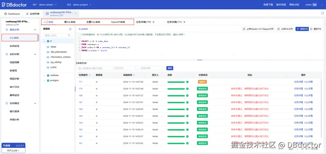Open 索引推荐 in the sidebar
Viewport: 326px width, 154px height.
[14, 111]
